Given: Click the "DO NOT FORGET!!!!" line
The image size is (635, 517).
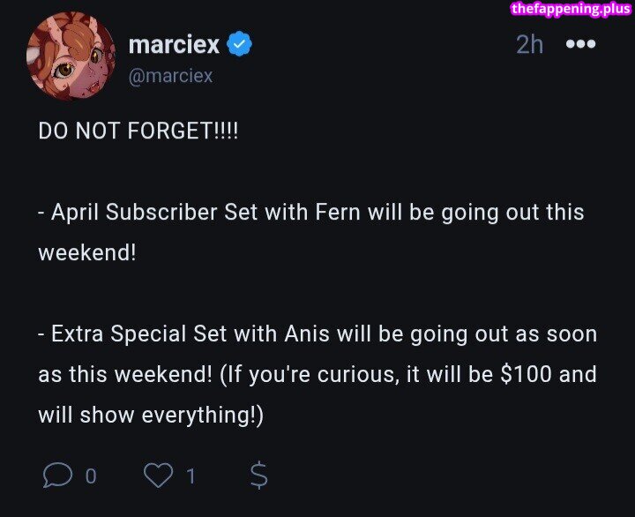Looking at the screenshot, I should (138, 131).
